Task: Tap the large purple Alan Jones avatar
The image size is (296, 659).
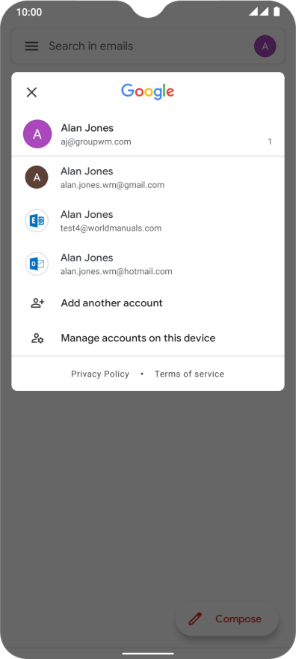Action: pos(37,134)
